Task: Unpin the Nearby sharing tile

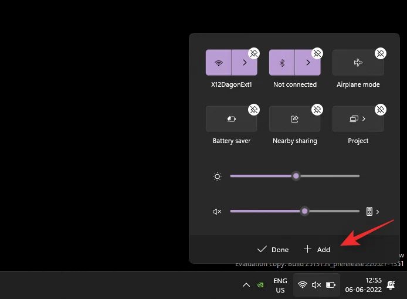Action: [317, 110]
